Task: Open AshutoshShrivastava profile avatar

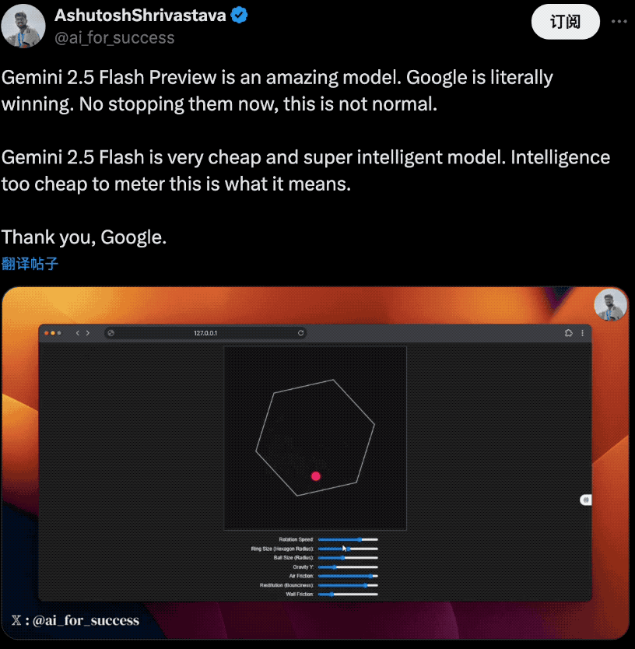Action: coord(23,26)
